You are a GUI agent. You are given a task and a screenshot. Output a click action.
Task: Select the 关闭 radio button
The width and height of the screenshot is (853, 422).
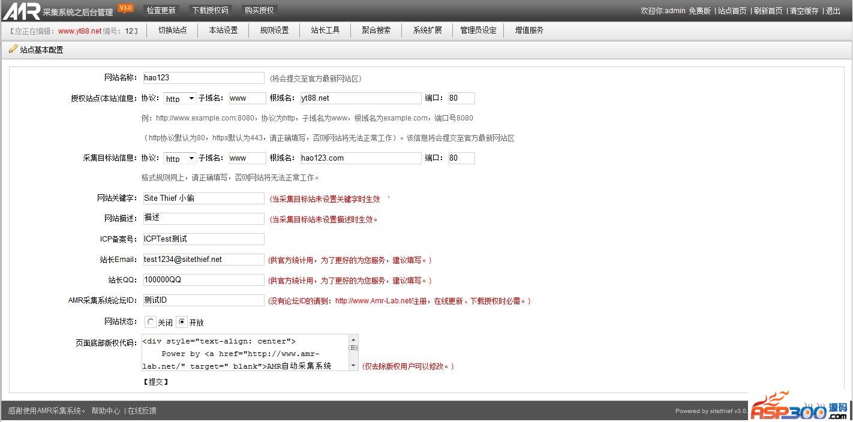pyautogui.click(x=150, y=322)
